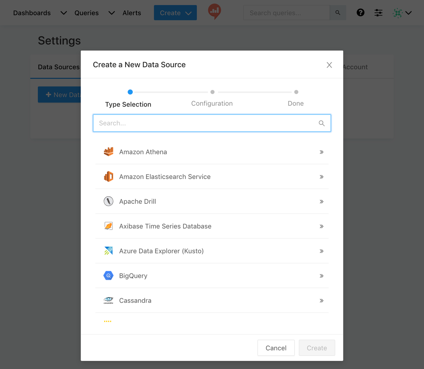Click the Configuration step label

(212, 103)
